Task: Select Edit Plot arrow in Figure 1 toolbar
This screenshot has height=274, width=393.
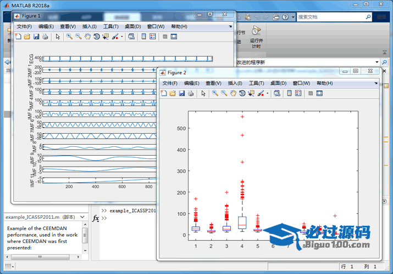Action: click(x=58, y=37)
